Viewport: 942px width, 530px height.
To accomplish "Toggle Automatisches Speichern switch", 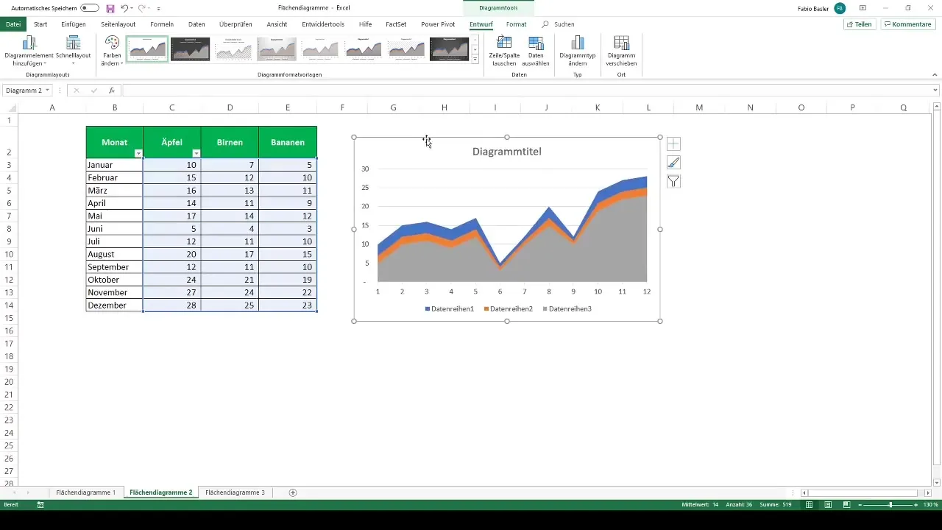I will tap(91, 8).
